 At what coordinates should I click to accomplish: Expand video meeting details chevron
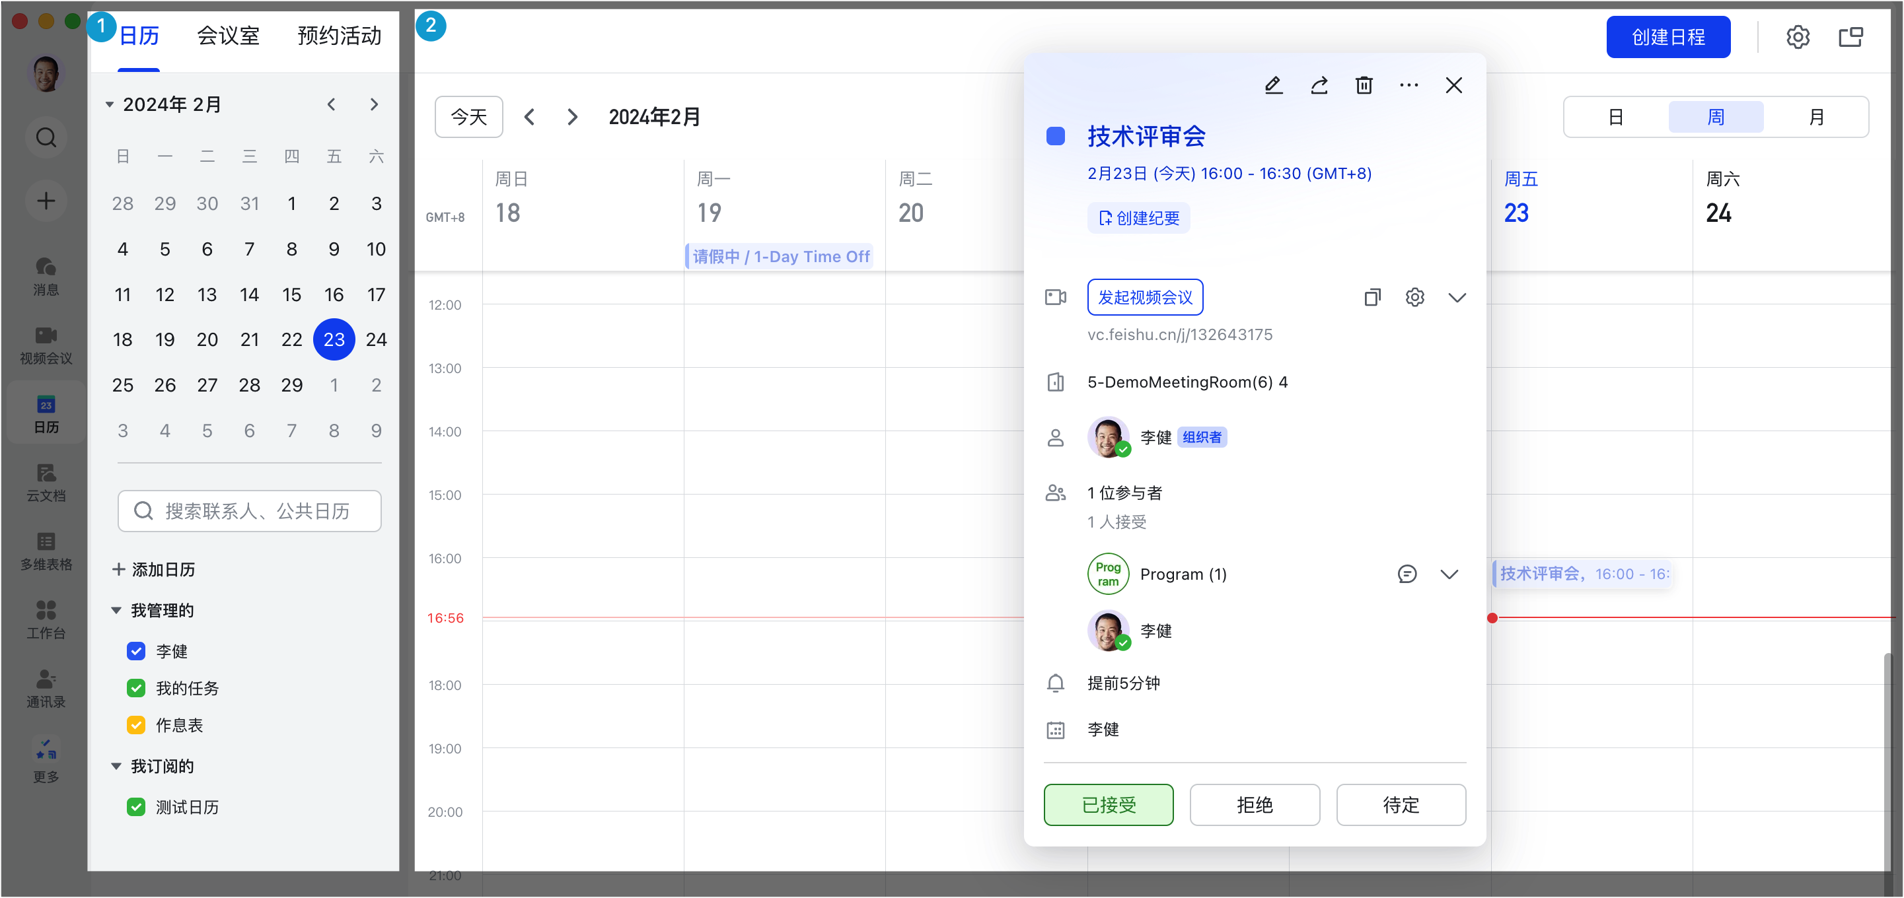[x=1457, y=298]
